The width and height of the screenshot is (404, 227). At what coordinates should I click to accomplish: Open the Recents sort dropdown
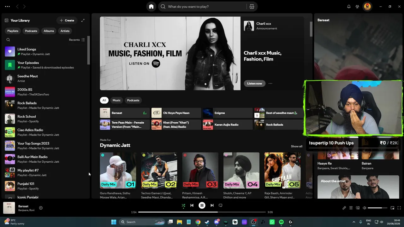[x=77, y=40]
